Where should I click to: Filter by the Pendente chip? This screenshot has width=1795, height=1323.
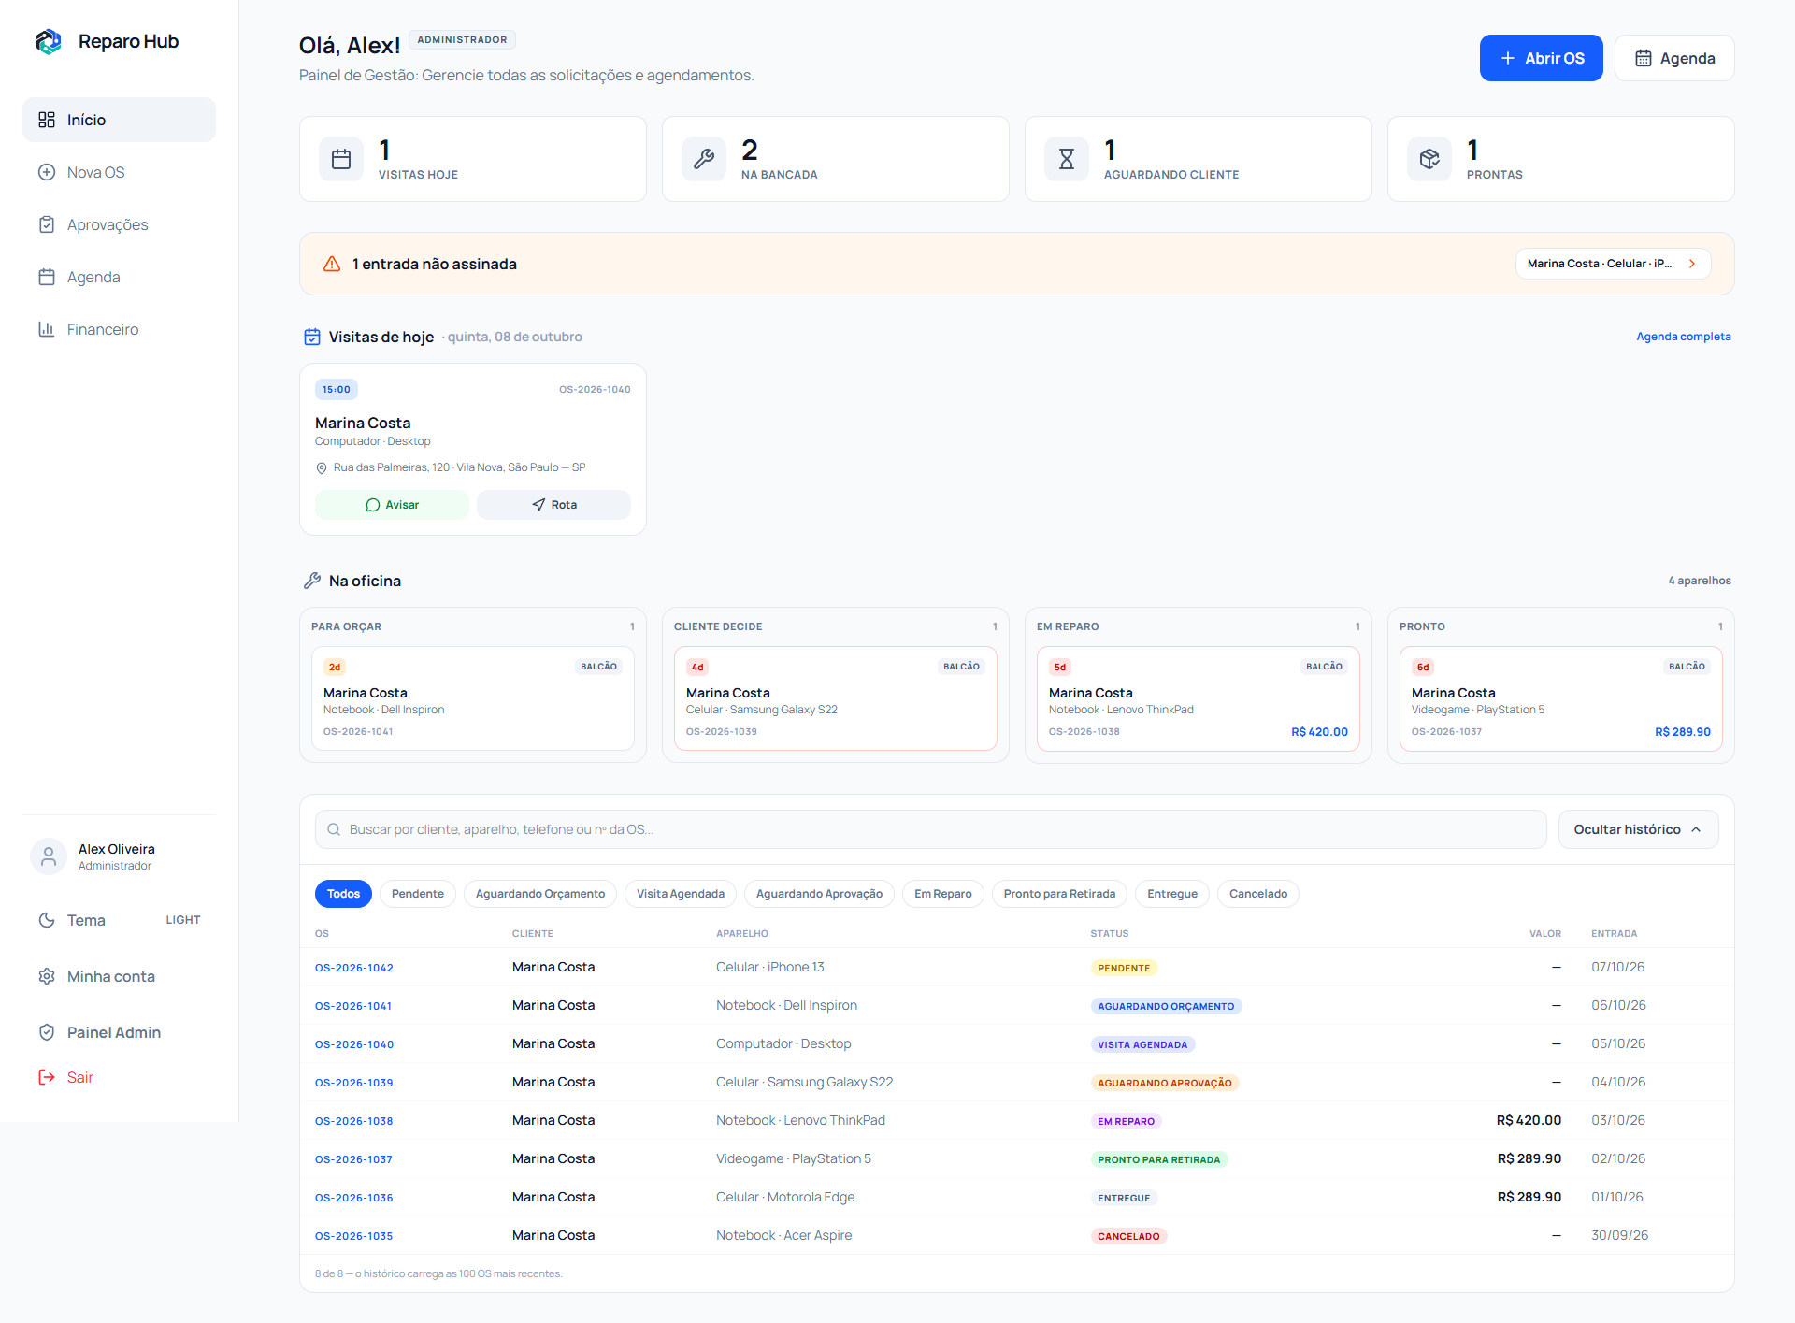pos(418,894)
